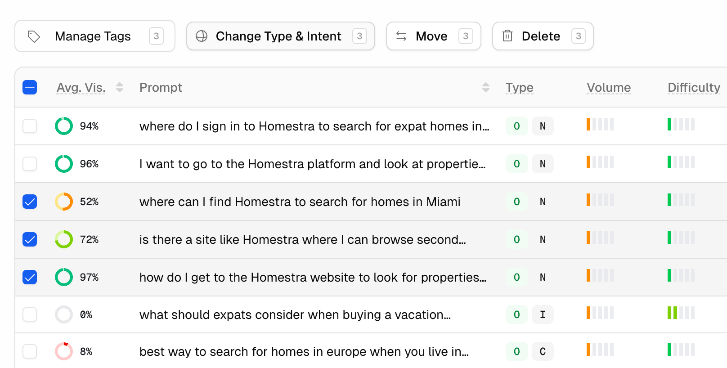The width and height of the screenshot is (727, 368).
Task: Click the N intent badge in 96% row
Action: tap(543, 164)
